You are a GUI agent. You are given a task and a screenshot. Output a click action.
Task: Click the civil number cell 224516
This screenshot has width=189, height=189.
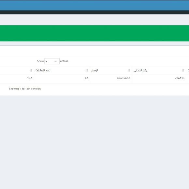tap(180, 78)
